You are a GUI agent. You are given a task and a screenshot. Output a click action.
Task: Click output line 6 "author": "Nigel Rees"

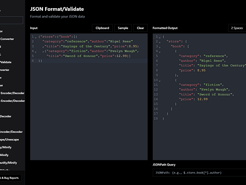(x=202, y=61)
